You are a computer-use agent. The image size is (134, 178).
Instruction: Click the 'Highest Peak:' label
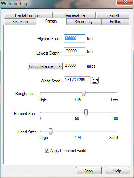click(x=49, y=39)
